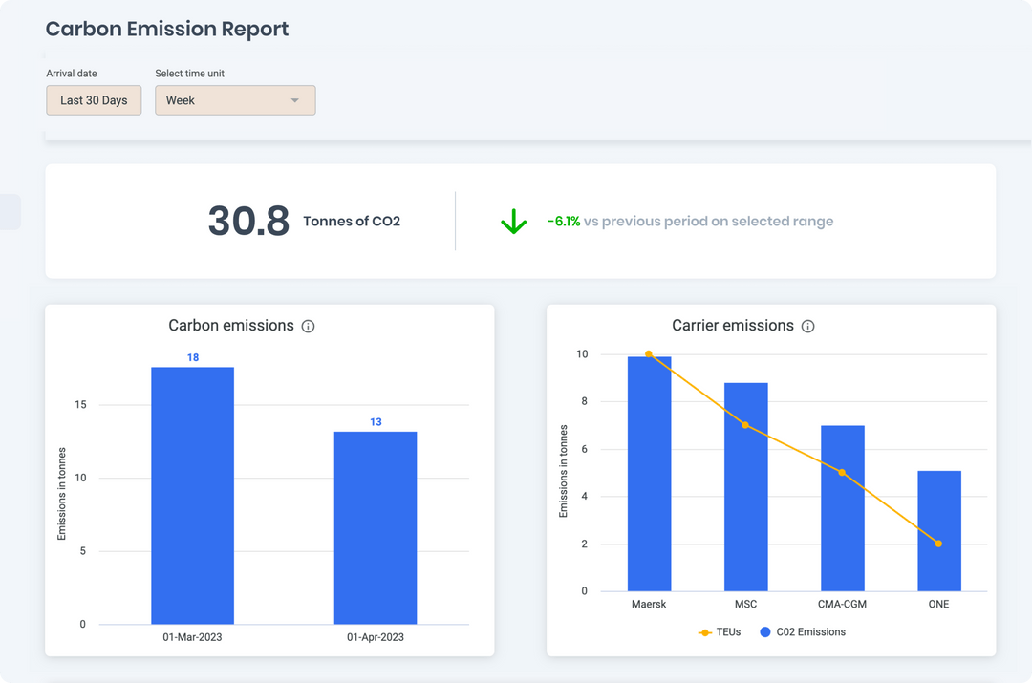The width and height of the screenshot is (1032, 683).
Task: Click the Carrier emissions chart title
Action: [x=733, y=325]
